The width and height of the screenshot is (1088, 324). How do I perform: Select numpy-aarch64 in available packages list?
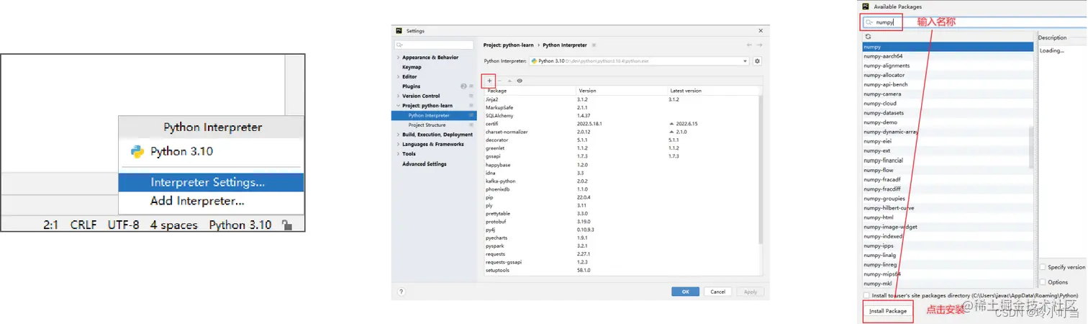pos(947,56)
